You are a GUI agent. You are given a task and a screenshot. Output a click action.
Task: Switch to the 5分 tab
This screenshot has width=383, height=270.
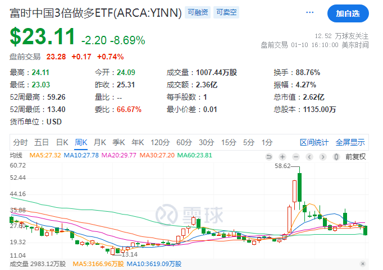[249, 142]
